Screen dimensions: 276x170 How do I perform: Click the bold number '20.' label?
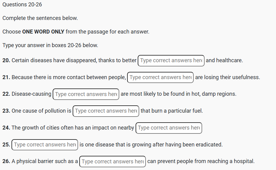6,60
